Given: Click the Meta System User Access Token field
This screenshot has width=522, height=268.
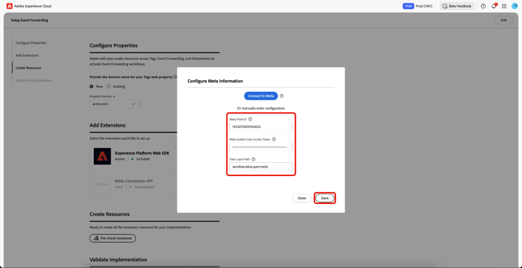Looking at the screenshot, I should pyautogui.click(x=261, y=147).
